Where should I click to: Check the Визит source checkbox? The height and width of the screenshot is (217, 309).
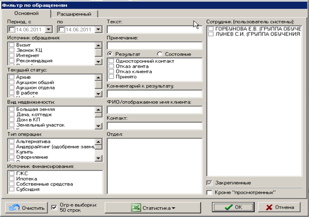12,45
